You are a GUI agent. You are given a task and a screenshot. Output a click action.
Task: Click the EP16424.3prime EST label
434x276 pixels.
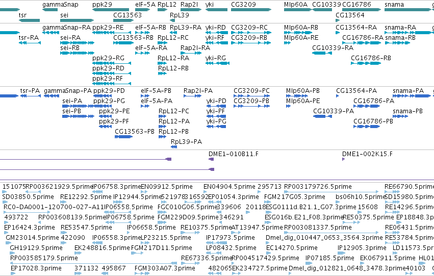[30, 228]
